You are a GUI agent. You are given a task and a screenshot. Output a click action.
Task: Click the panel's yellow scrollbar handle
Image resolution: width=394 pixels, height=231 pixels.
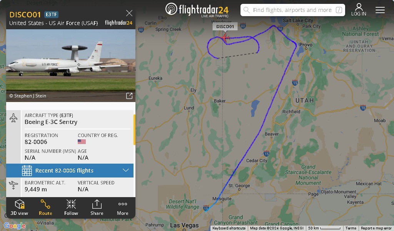click(134, 130)
